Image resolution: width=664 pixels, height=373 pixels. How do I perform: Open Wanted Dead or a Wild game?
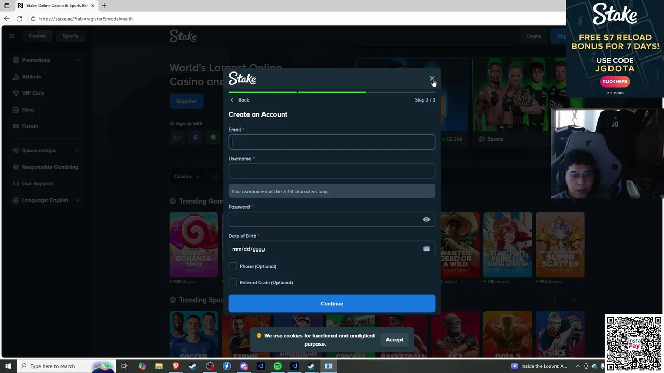460,245
